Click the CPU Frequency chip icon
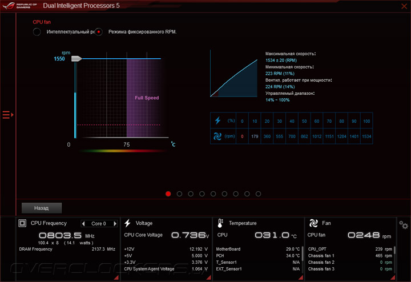Viewport: 411px width, 282px height. pyautogui.click(x=22, y=223)
